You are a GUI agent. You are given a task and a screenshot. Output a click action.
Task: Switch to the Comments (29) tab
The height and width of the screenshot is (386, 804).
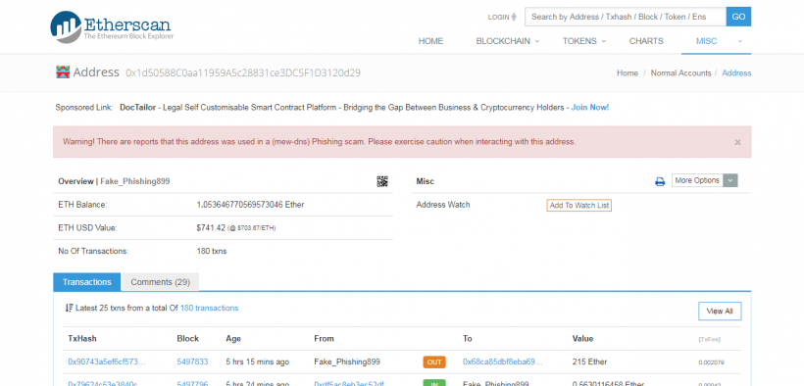[160, 282]
